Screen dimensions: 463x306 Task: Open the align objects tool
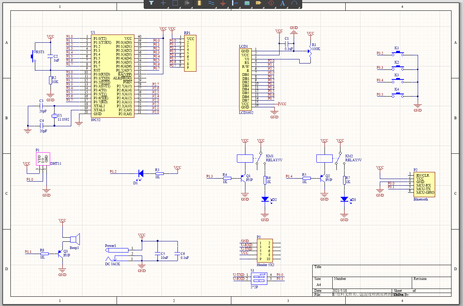[187, 3]
